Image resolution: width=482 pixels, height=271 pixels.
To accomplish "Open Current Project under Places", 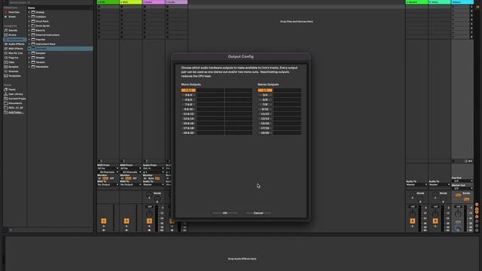I will click(x=15, y=99).
